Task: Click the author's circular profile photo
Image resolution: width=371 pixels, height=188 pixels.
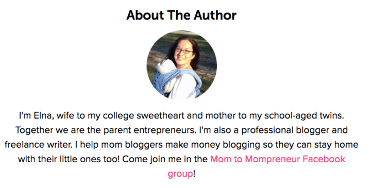Action: click(x=182, y=65)
